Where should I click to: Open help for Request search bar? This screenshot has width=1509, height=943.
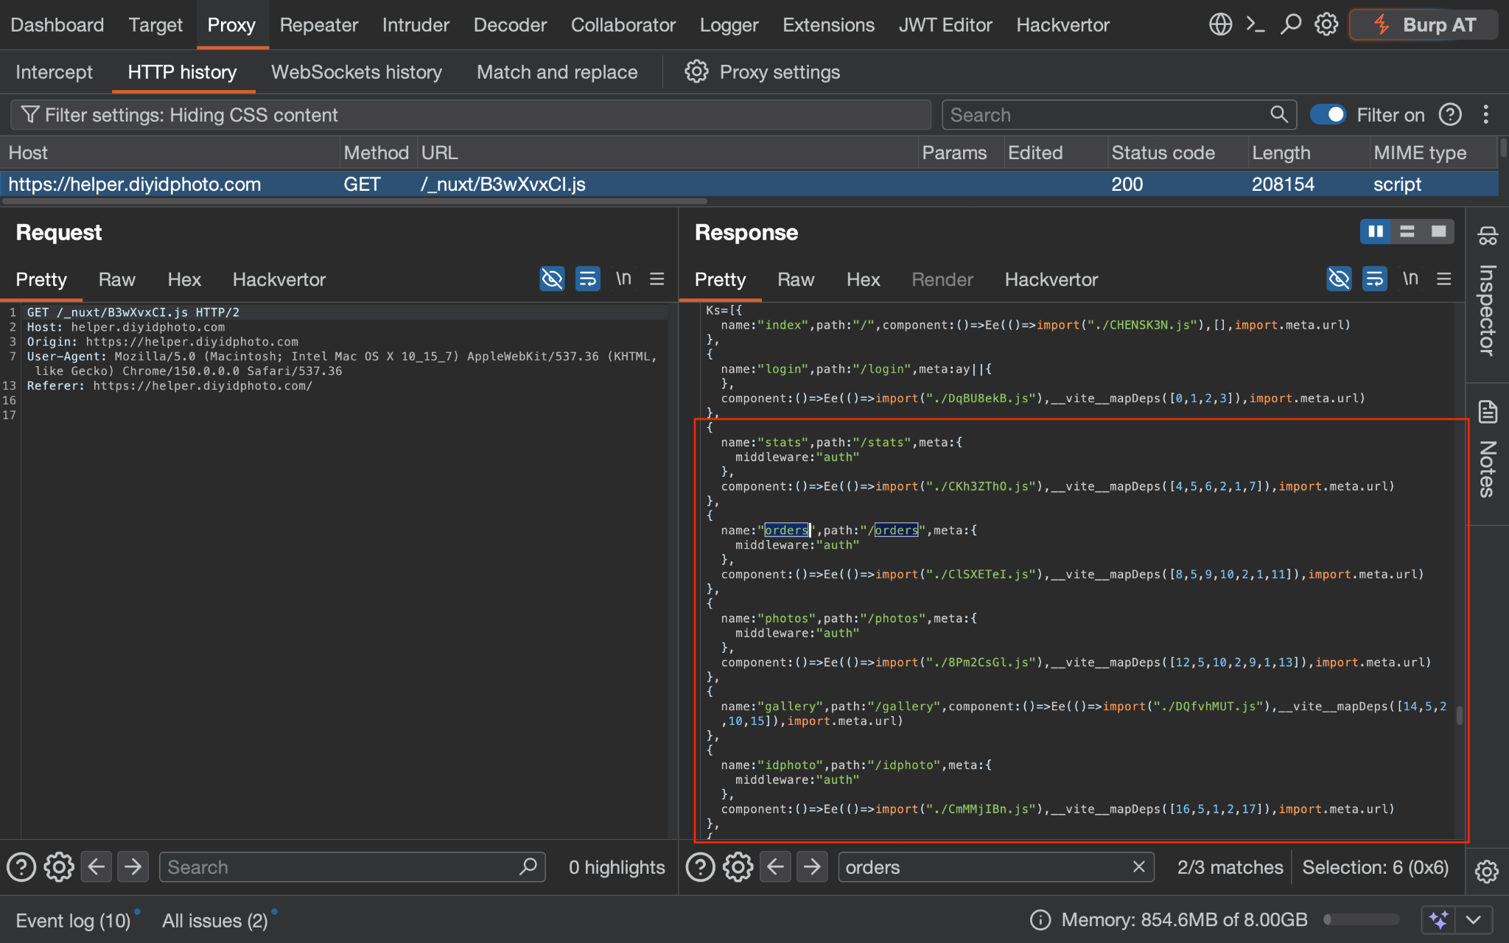[21, 867]
